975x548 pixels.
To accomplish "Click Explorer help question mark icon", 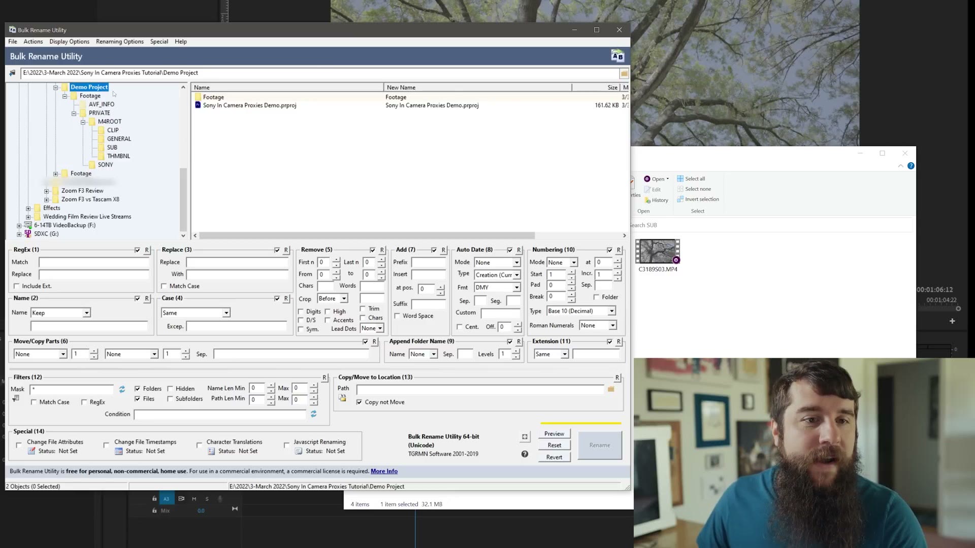I will pos(911,166).
